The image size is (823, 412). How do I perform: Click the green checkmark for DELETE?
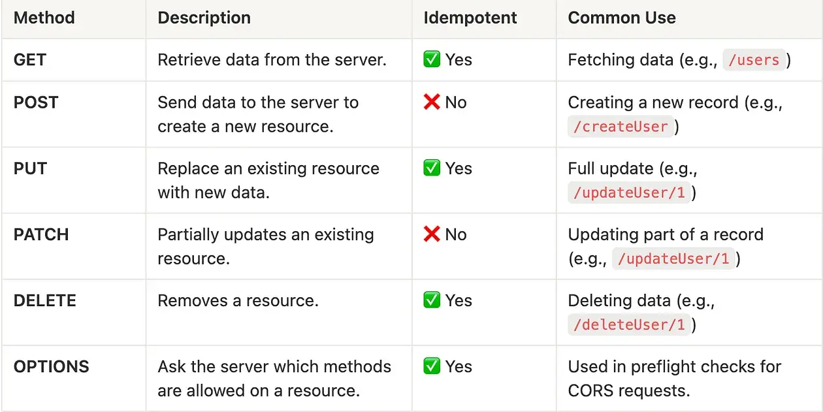[432, 300]
